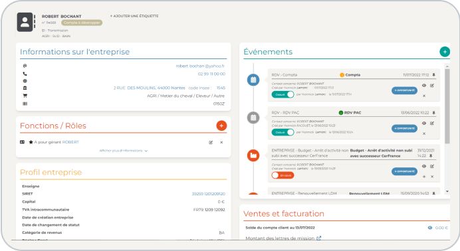Pin the RDV - RDV PAC event
This screenshot has height=251, width=460.
pyautogui.click(x=434, y=113)
